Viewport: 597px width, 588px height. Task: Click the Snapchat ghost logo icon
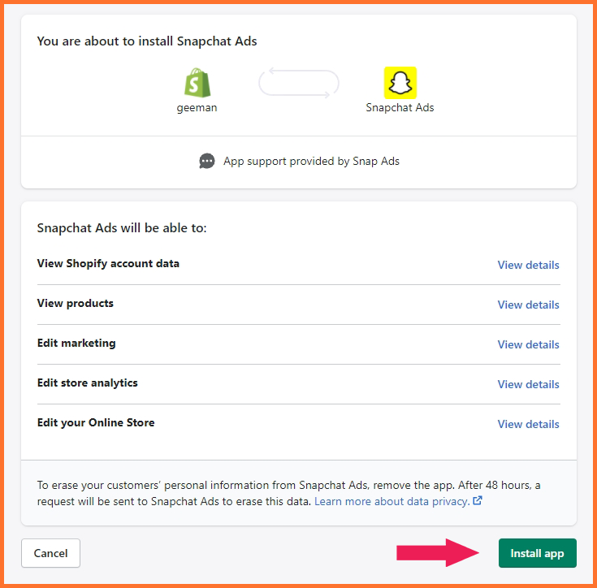tap(400, 83)
